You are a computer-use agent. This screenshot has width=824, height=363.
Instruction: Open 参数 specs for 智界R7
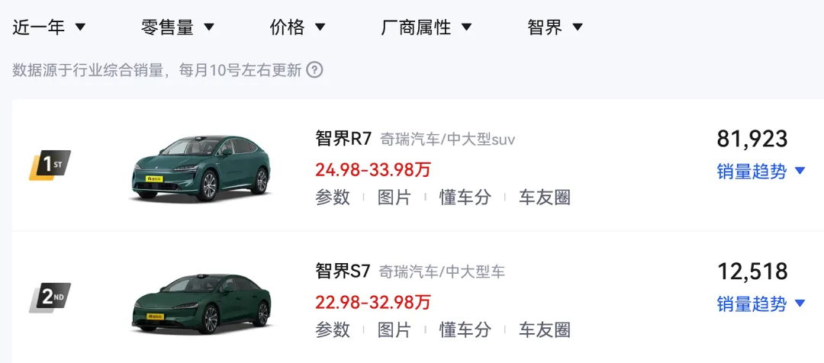[333, 198]
